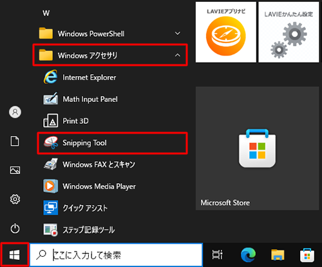The width and height of the screenshot is (322, 267).
Task: Collapse the Windows アクセサリ folder chevron
Action: click(178, 55)
